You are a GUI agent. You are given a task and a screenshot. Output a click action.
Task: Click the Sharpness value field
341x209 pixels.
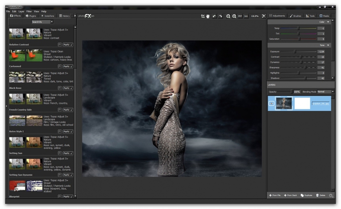[x=321, y=68]
